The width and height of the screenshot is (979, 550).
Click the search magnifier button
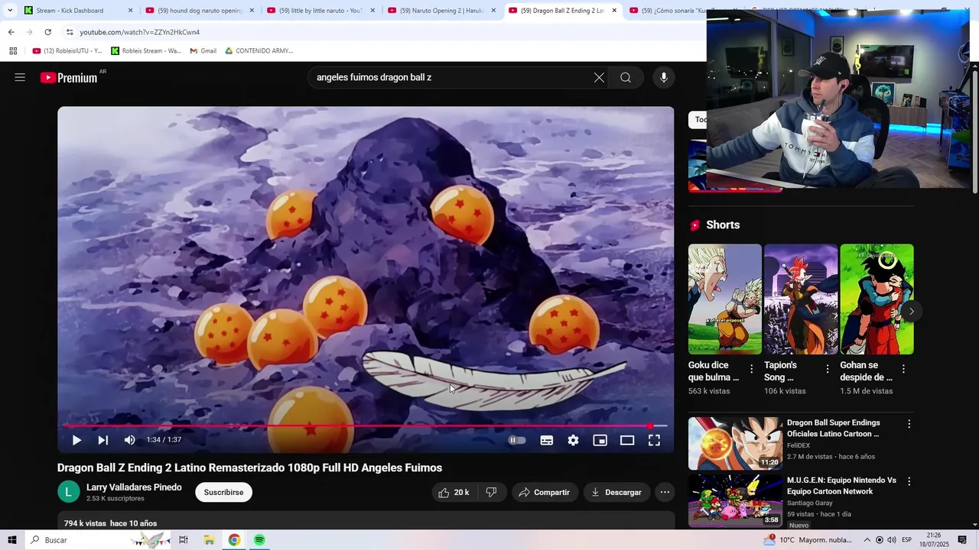(x=626, y=77)
